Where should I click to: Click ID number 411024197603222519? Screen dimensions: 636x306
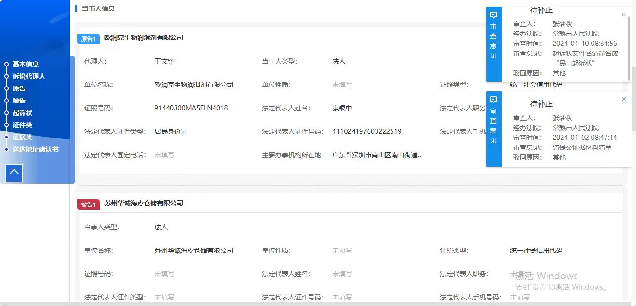pos(367,131)
